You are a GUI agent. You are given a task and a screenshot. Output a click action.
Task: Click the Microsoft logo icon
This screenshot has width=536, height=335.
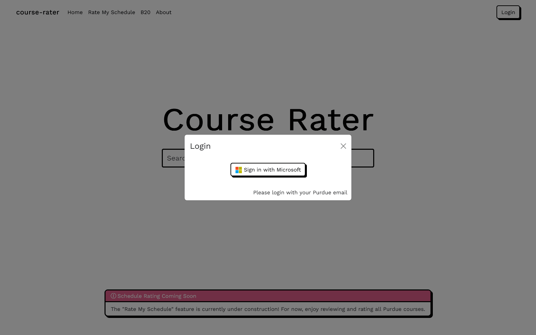tap(239, 170)
